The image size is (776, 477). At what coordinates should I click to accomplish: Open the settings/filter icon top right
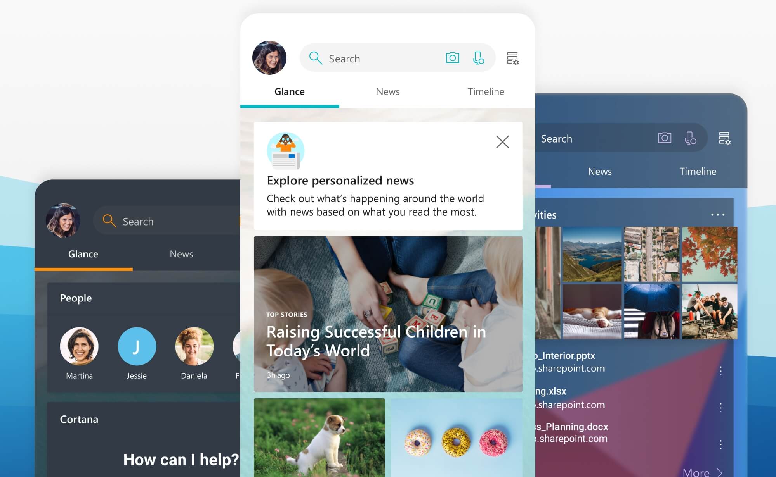click(x=511, y=58)
